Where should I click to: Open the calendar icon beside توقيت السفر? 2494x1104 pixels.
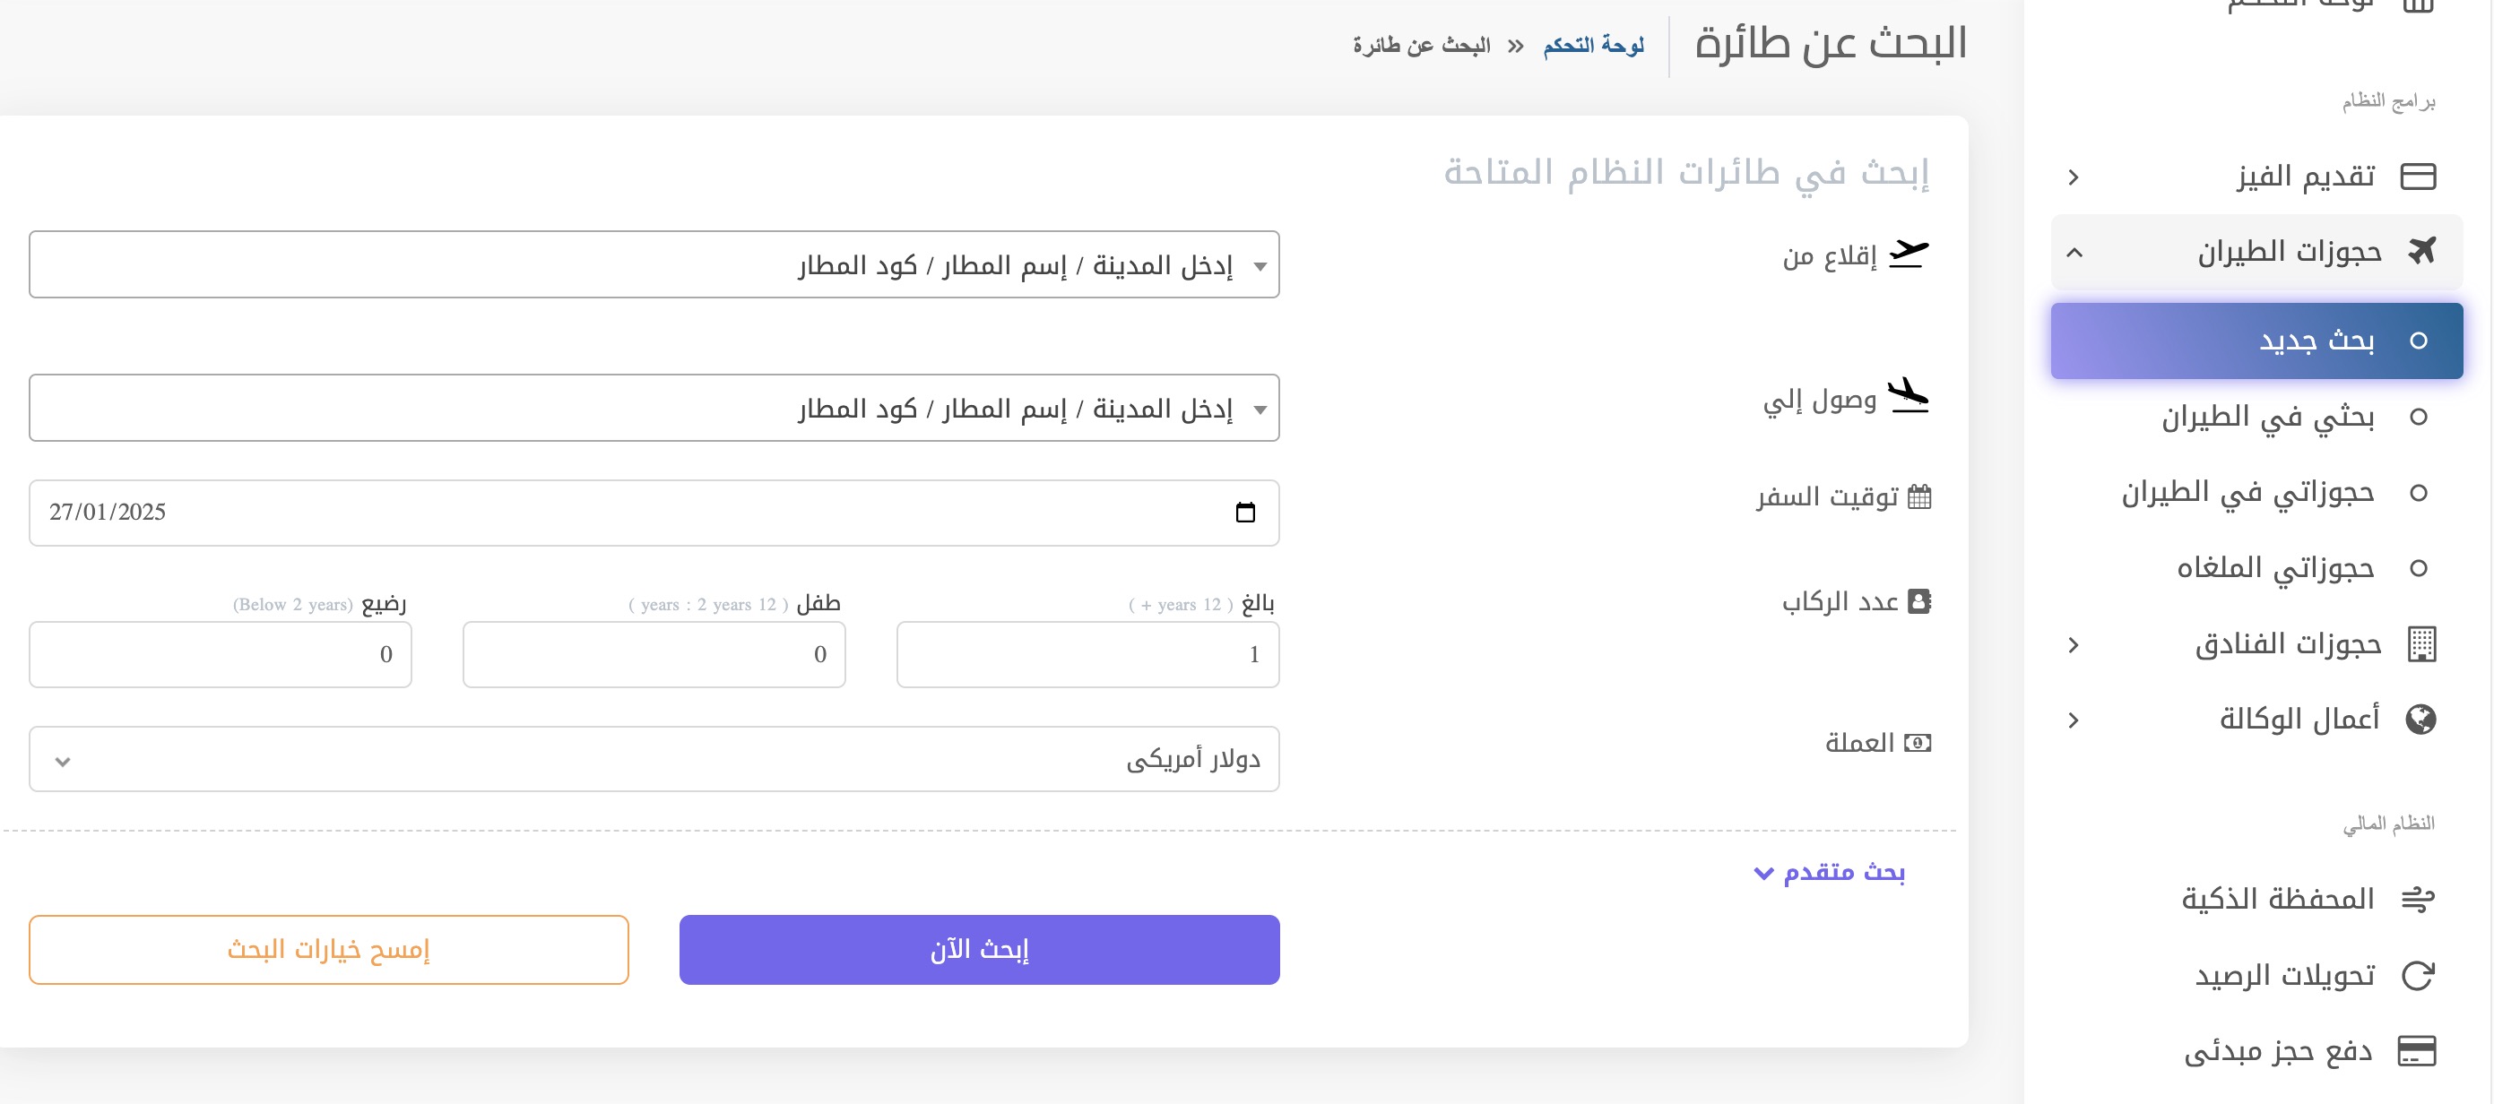1922,496
